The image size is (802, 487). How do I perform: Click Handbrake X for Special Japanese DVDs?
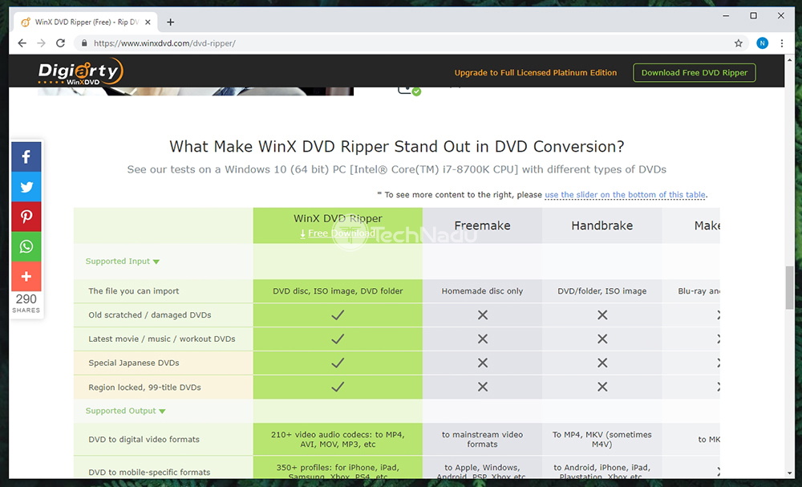click(x=602, y=363)
